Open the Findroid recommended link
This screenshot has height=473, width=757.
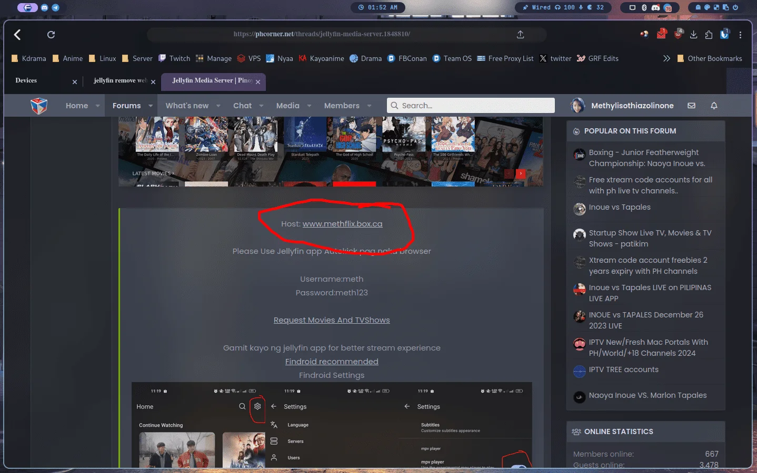pyautogui.click(x=332, y=362)
